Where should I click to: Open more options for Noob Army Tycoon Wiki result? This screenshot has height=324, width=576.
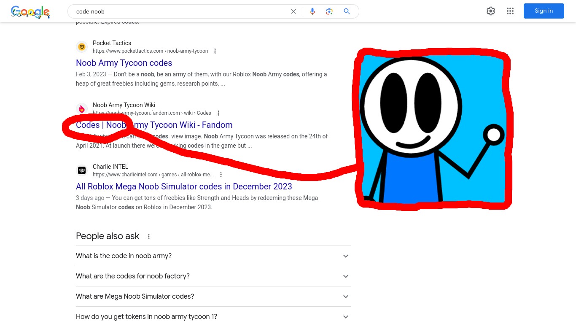pyautogui.click(x=218, y=113)
